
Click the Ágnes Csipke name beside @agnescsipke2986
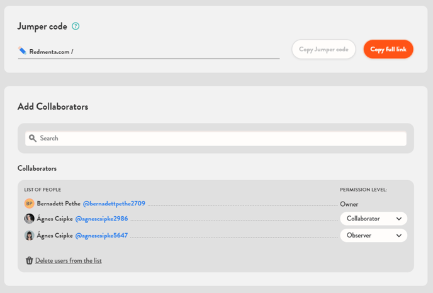point(55,219)
